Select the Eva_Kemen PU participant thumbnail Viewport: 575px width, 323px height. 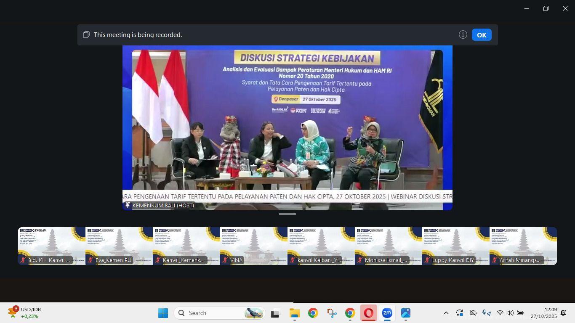click(x=119, y=246)
